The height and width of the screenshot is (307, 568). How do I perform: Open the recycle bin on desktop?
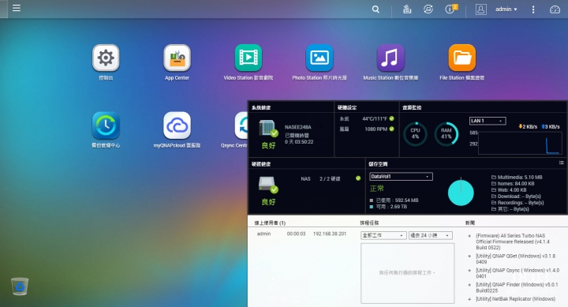click(20, 286)
